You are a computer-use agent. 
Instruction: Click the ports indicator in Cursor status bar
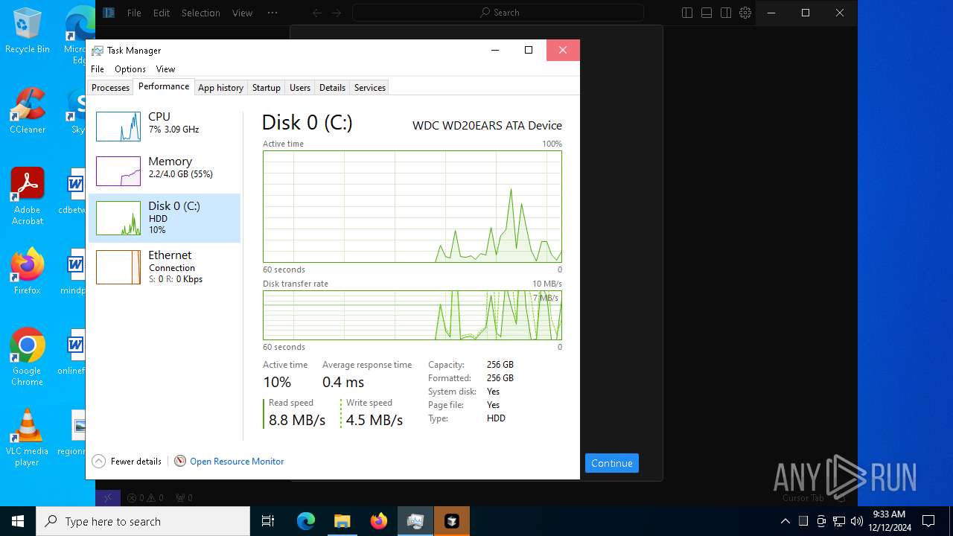coord(184,498)
